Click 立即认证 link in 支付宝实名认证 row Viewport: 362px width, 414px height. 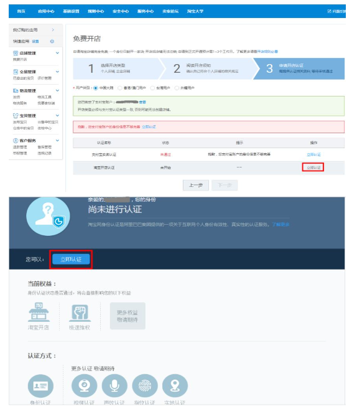[x=313, y=155]
